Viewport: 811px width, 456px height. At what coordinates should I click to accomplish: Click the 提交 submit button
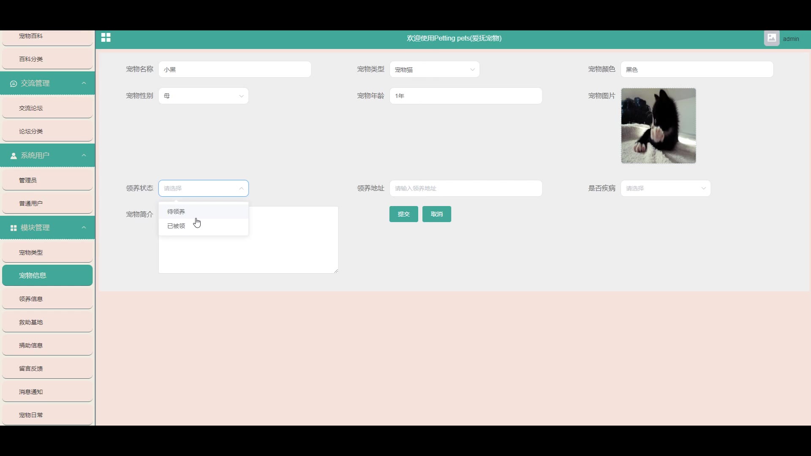coord(403,214)
